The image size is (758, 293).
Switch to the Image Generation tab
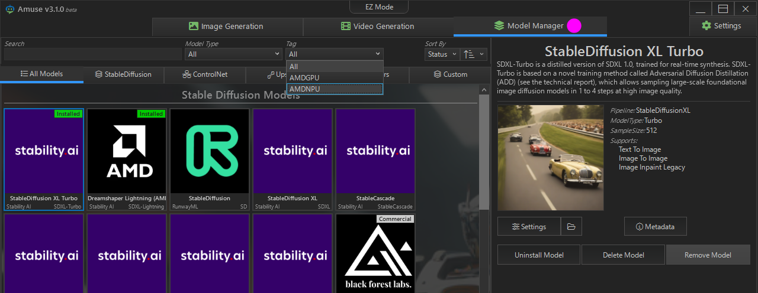227,27
